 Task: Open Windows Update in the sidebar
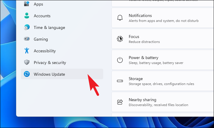(x=62, y=74)
